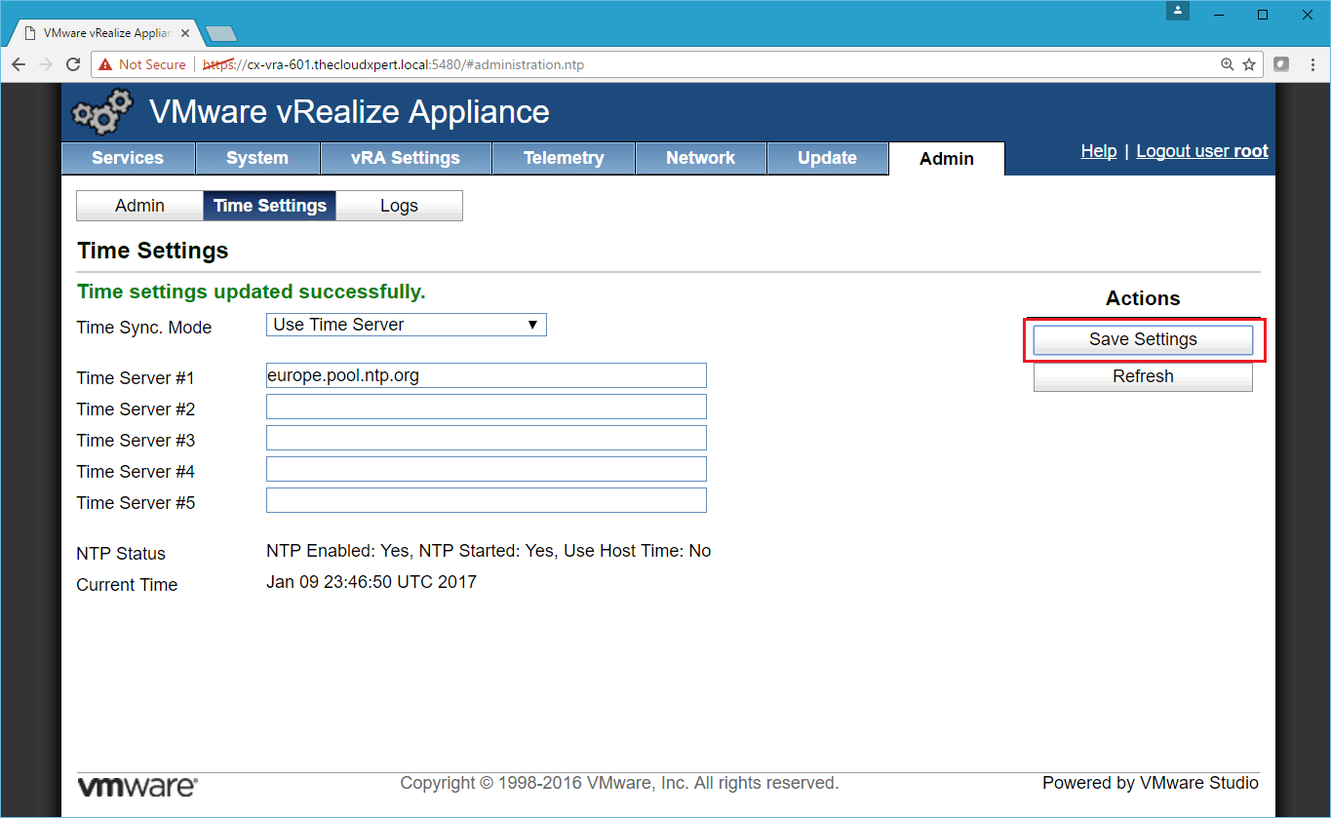Viewport: 1331px width, 818px height.
Task: Open the Chrome three-dot menu
Action: 1310,64
